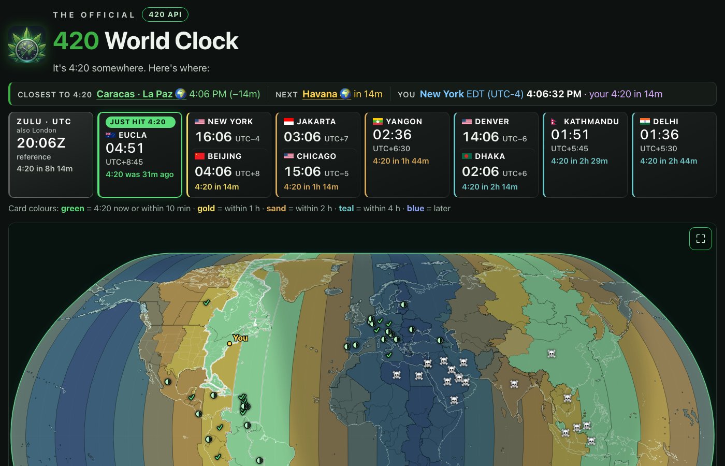Click the 'JUST HIT 4:20' badge
This screenshot has height=466, width=725.
[140, 122]
